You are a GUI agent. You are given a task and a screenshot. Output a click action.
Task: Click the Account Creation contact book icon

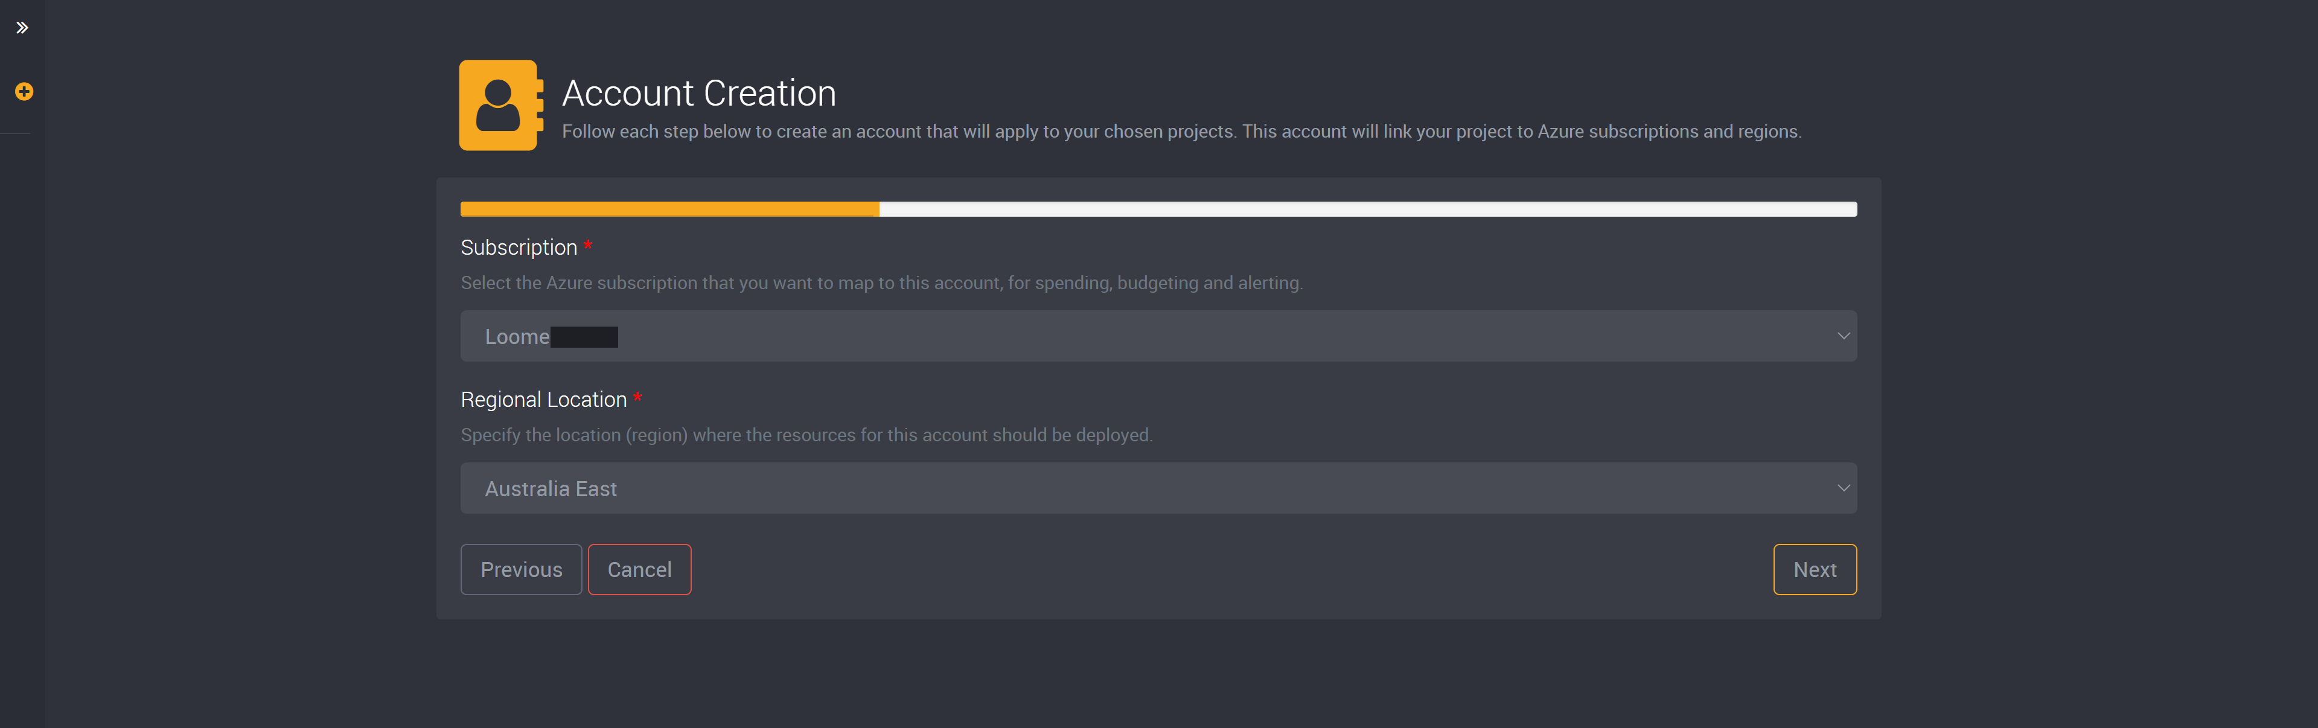tap(501, 105)
